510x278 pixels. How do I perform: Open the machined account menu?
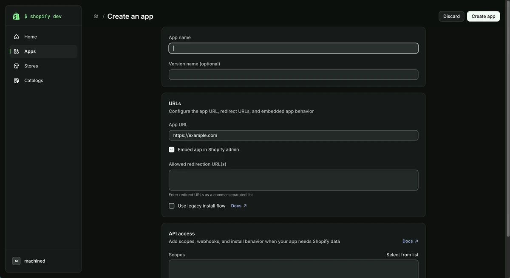[43, 261]
